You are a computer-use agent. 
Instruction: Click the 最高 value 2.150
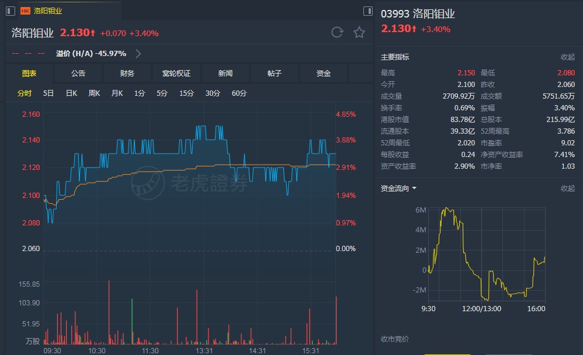466,73
